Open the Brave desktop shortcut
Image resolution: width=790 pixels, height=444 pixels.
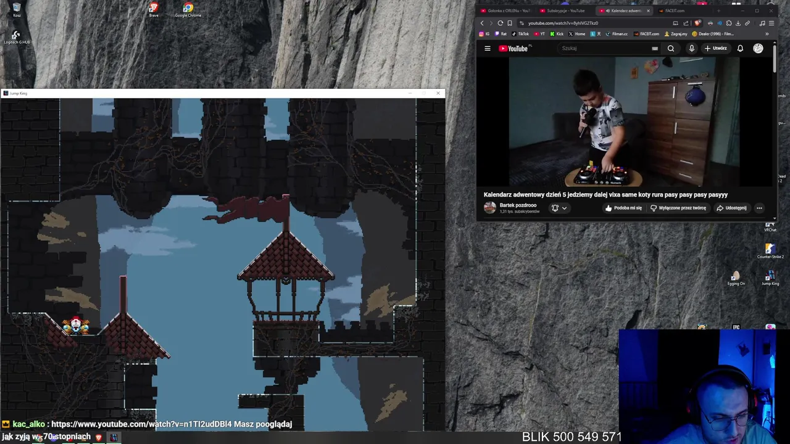(x=154, y=10)
